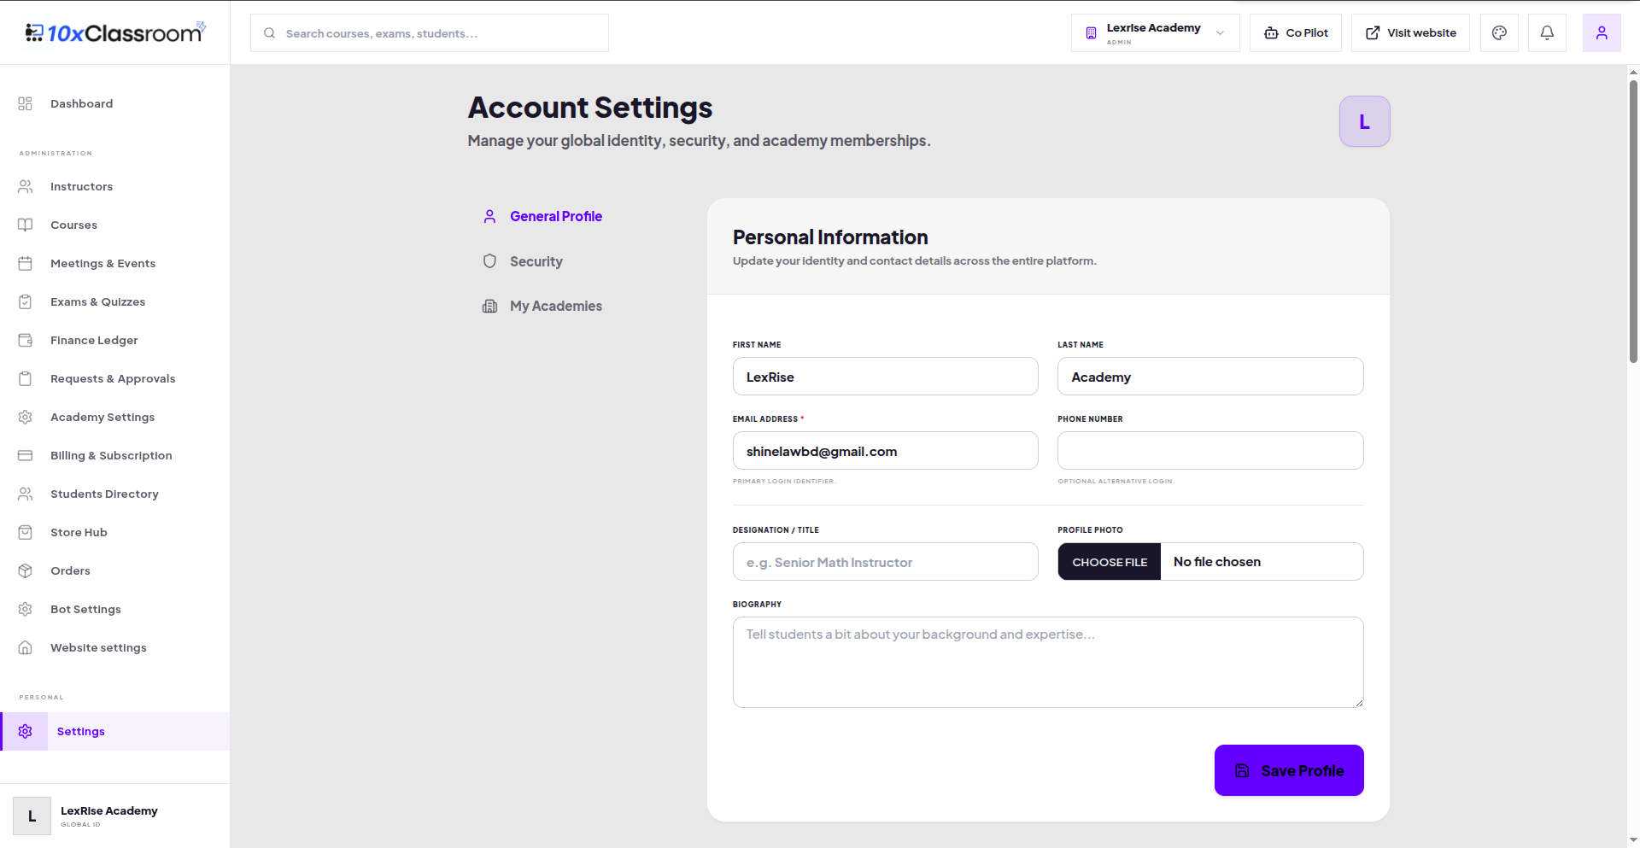Click the Choose File button
The height and width of the screenshot is (848, 1640).
coord(1110,562)
